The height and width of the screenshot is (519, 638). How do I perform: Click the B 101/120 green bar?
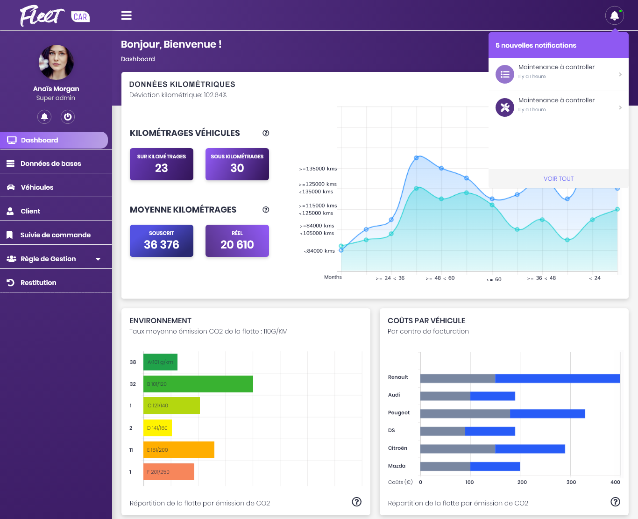tap(198, 384)
